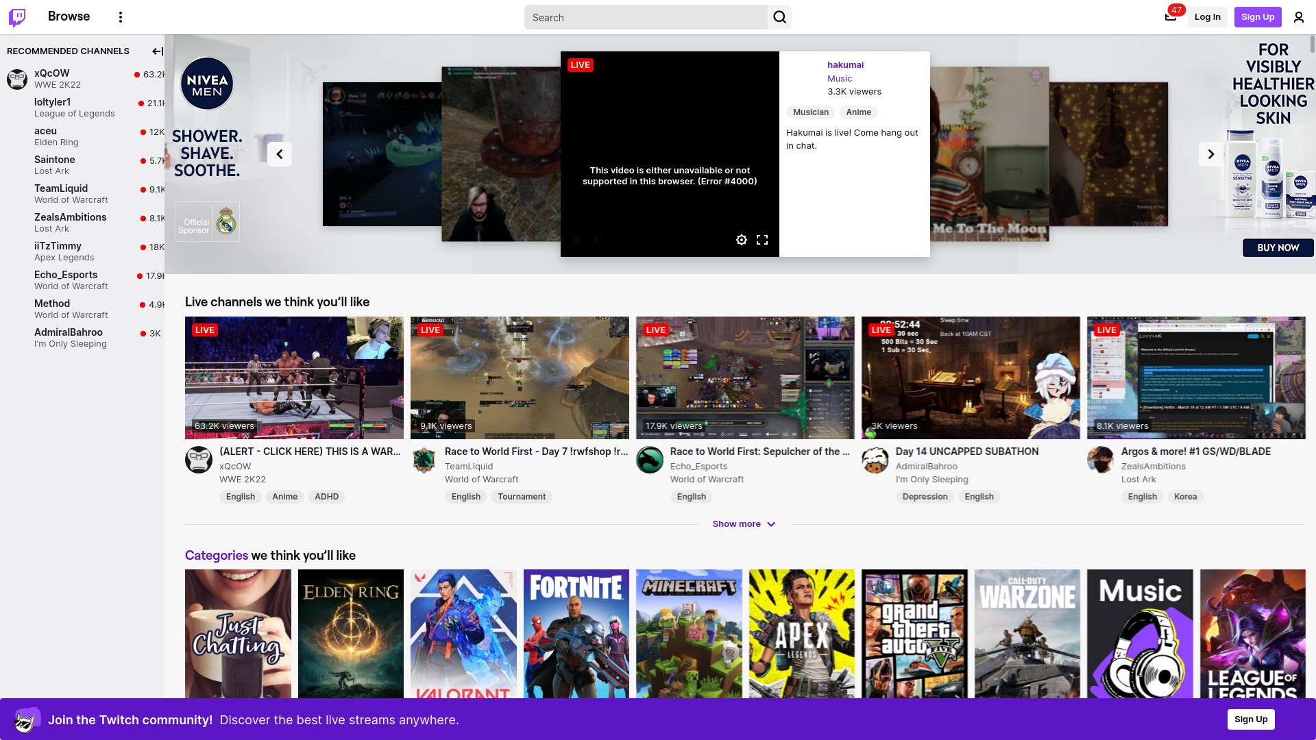This screenshot has width=1316, height=740.
Task: Open the Fortnite category
Action: (x=576, y=634)
